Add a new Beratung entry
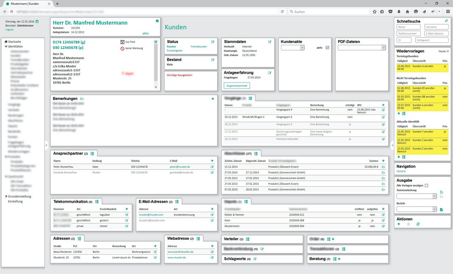Viewport: 453px width, 274px height. pyautogui.click(x=339, y=259)
